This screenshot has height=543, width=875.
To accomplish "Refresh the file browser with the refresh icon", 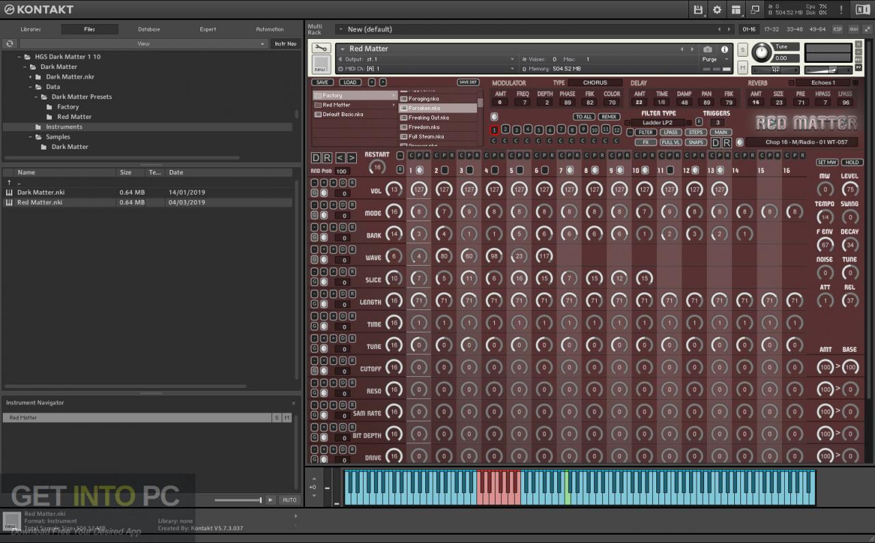I will pyautogui.click(x=10, y=44).
